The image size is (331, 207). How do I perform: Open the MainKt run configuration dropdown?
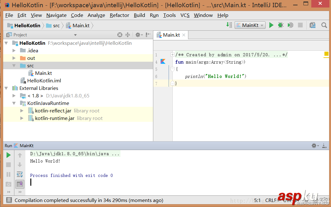(250, 25)
